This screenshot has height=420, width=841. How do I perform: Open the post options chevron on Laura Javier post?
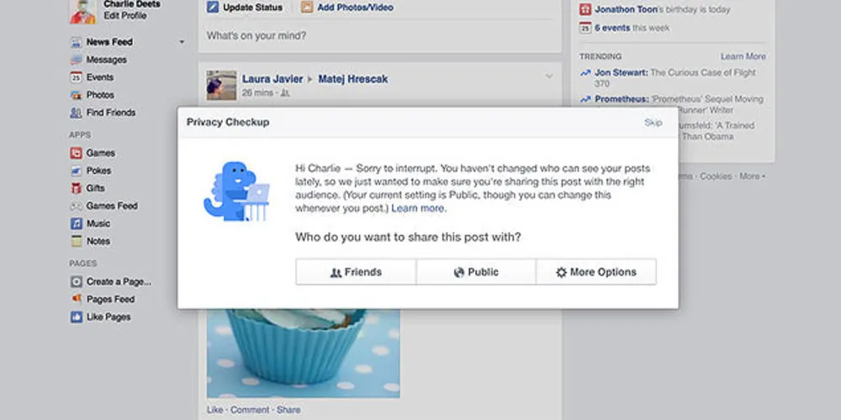pyautogui.click(x=548, y=76)
